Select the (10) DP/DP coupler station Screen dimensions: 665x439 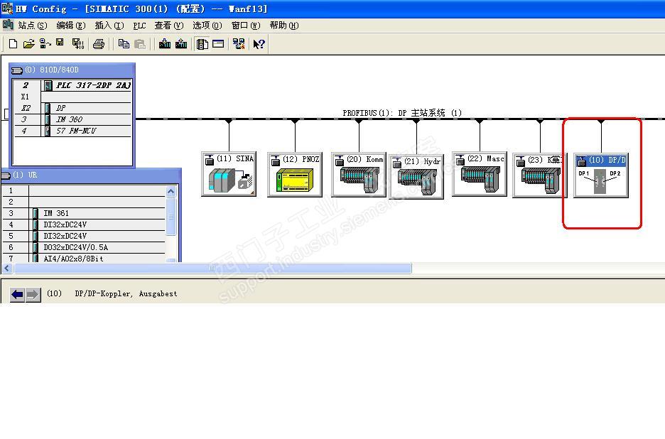pyautogui.click(x=601, y=175)
